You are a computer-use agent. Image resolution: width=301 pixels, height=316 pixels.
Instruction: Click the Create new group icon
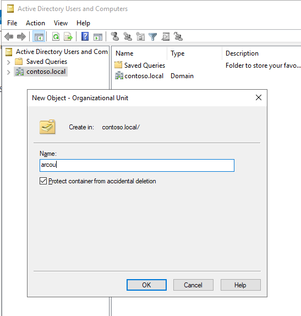128,37
